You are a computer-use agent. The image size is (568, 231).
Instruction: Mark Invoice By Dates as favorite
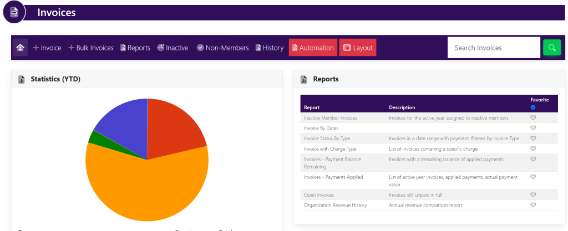tap(533, 128)
